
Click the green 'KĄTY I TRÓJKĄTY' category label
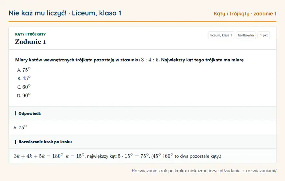30,34
